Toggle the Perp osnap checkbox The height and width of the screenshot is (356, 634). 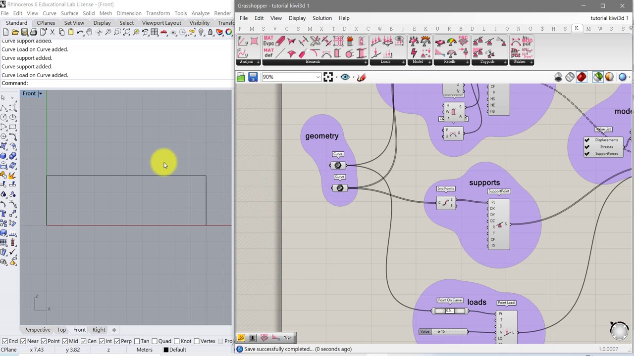[x=117, y=341]
